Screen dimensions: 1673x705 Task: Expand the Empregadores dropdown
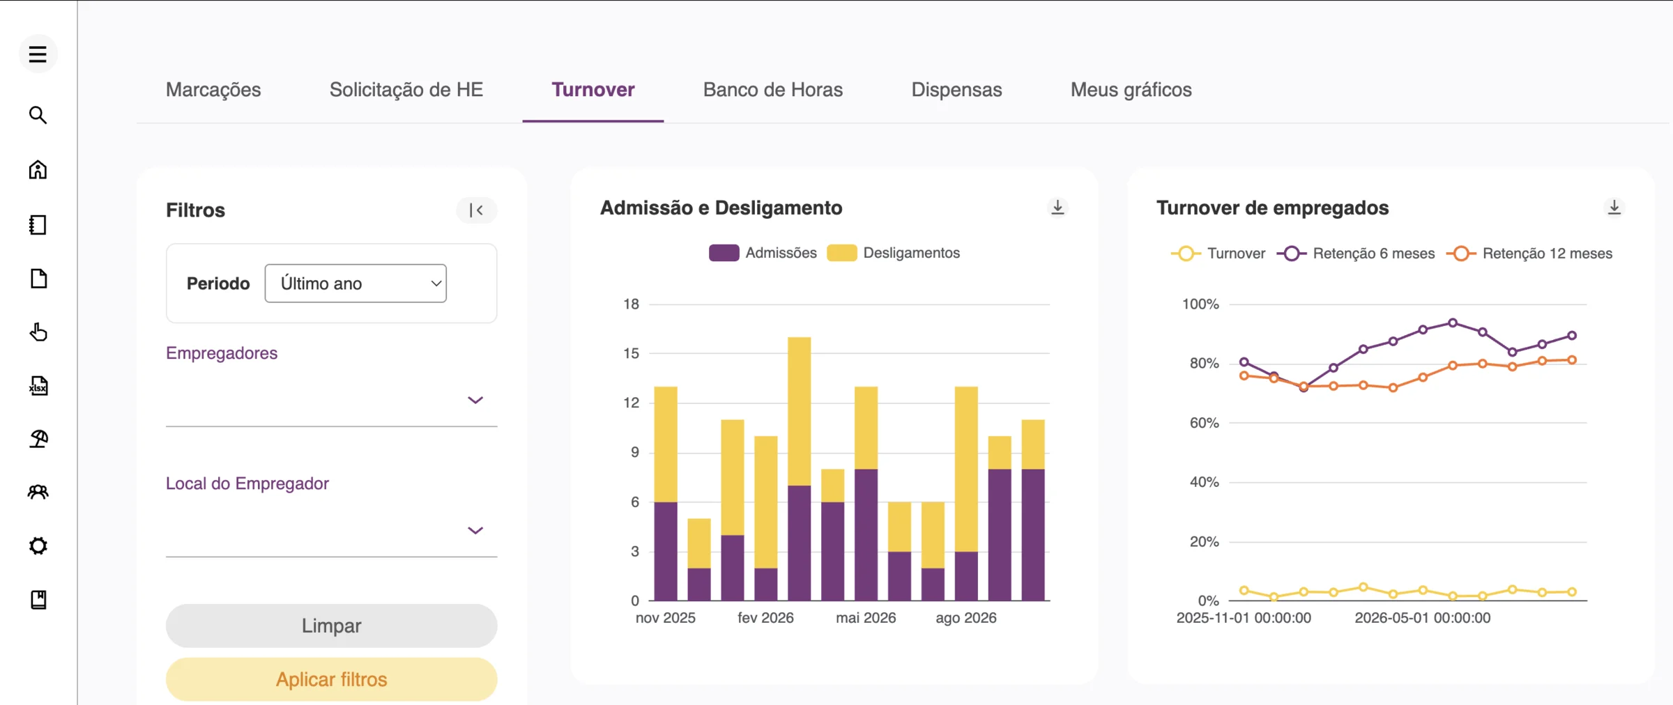[331, 400]
